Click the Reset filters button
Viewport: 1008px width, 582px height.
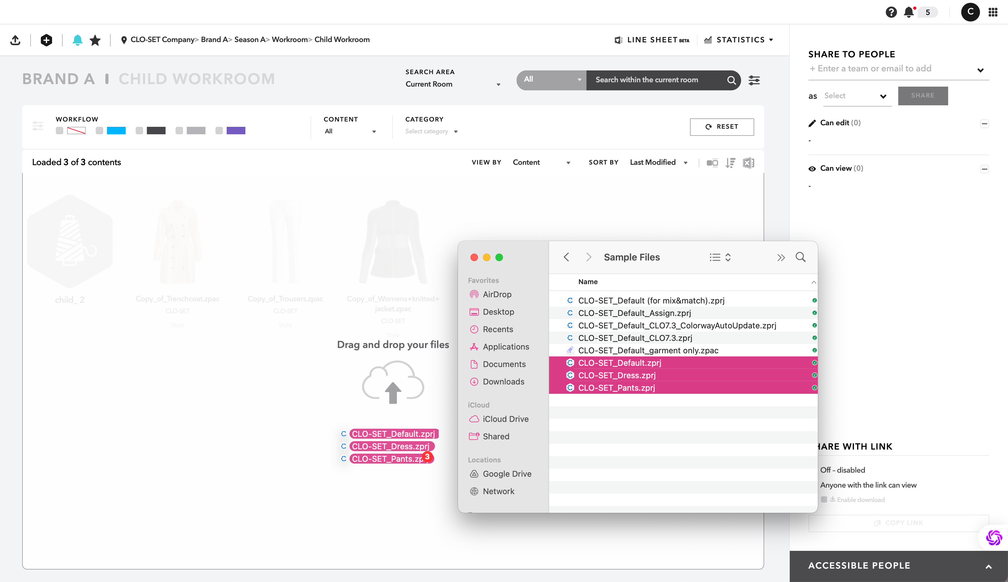point(721,127)
